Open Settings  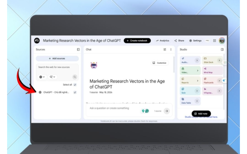(x=195, y=41)
